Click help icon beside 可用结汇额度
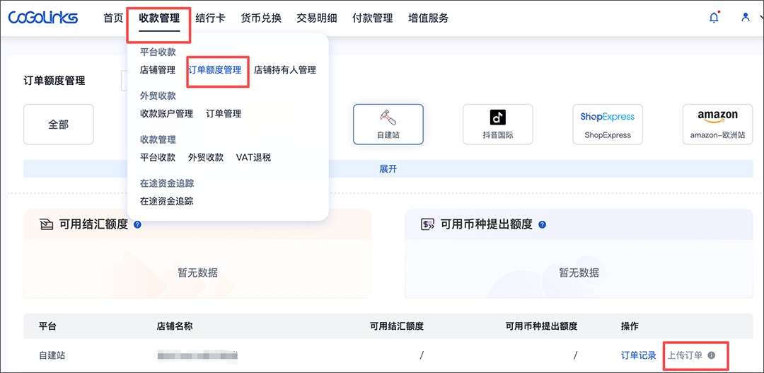Viewport: 764px width, 373px height. (x=137, y=224)
